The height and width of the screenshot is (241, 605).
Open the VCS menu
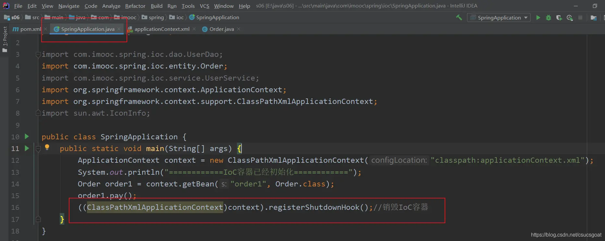pyautogui.click(x=204, y=6)
